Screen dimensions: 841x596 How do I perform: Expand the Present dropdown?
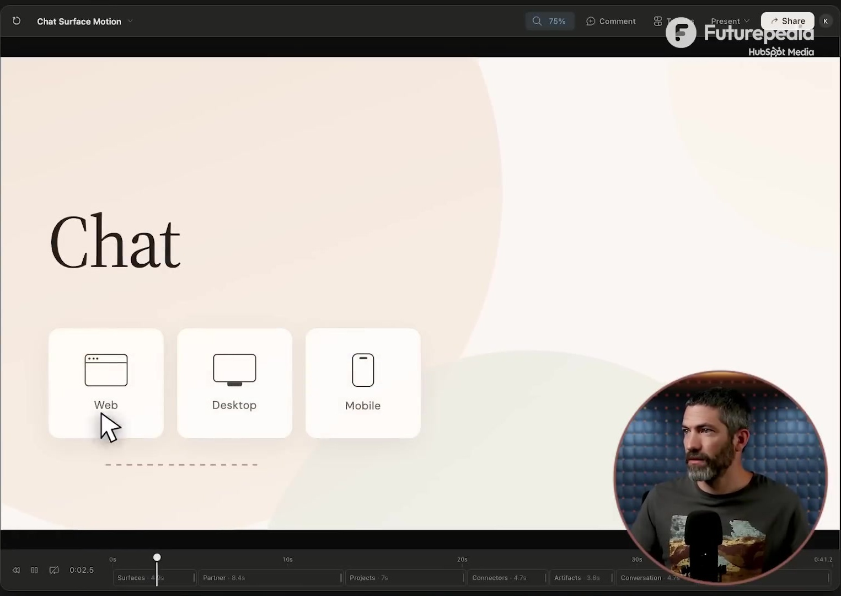click(x=730, y=21)
